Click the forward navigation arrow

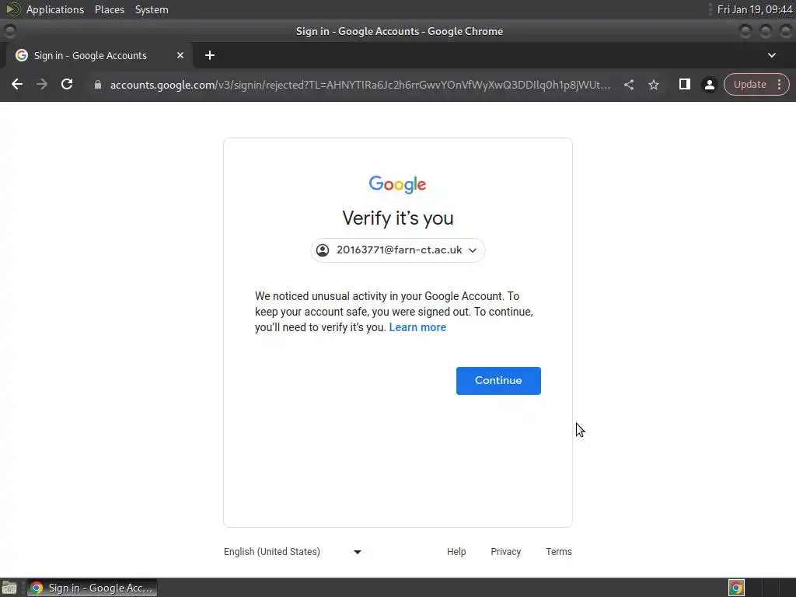[42, 84]
